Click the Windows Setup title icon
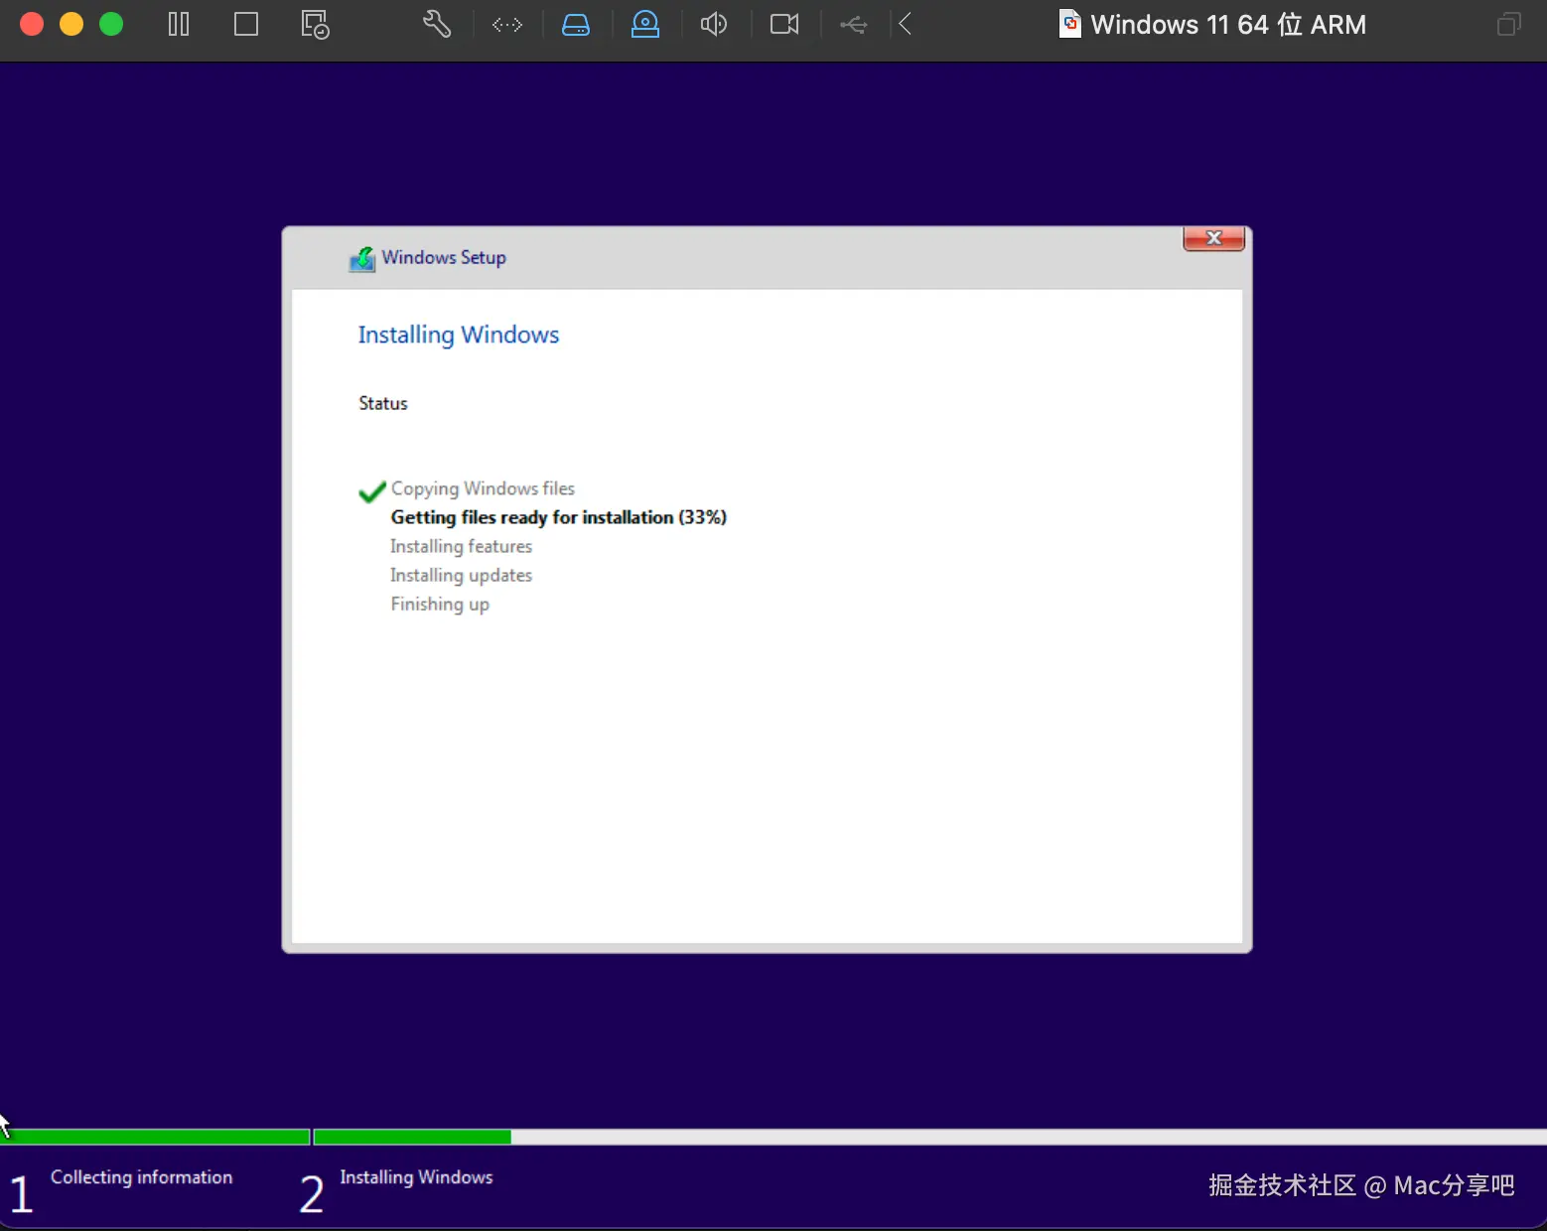 click(x=362, y=259)
